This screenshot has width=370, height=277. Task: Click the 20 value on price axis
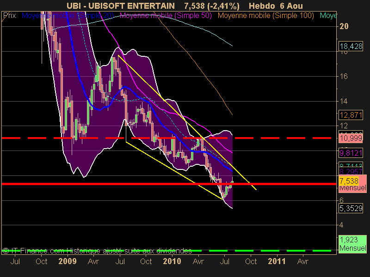click(344, 26)
